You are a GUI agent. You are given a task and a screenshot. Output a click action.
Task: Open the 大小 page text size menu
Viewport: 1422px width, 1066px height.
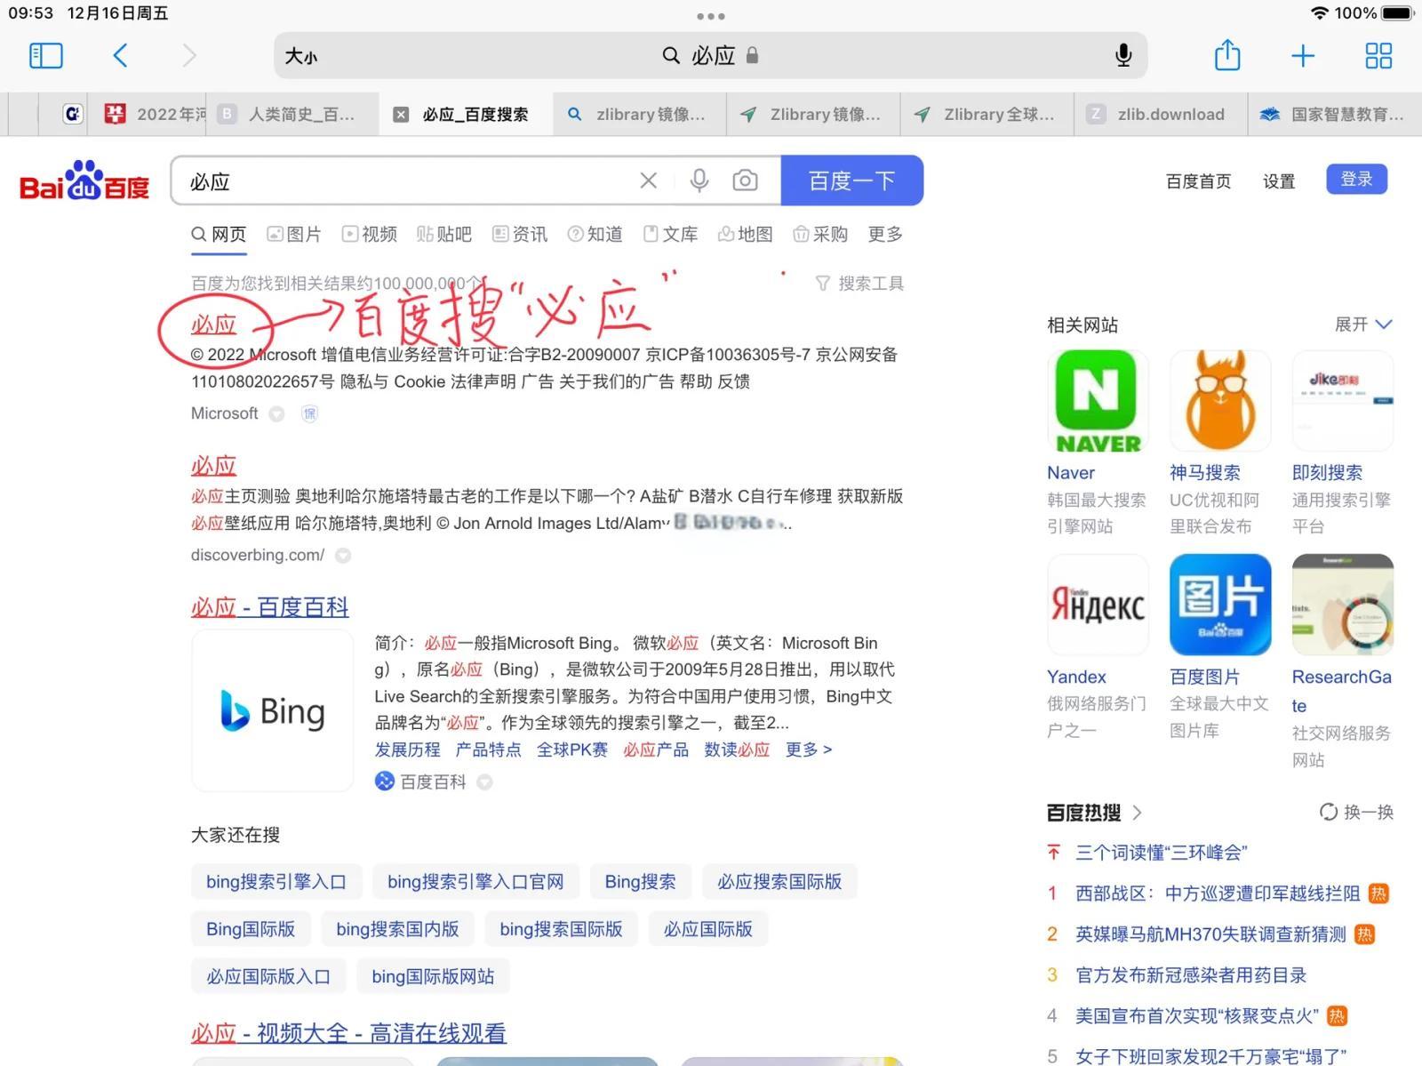coord(301,56)
